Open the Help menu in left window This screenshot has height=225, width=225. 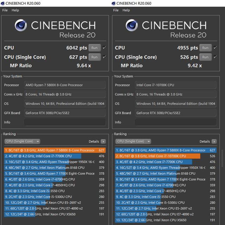15,10
